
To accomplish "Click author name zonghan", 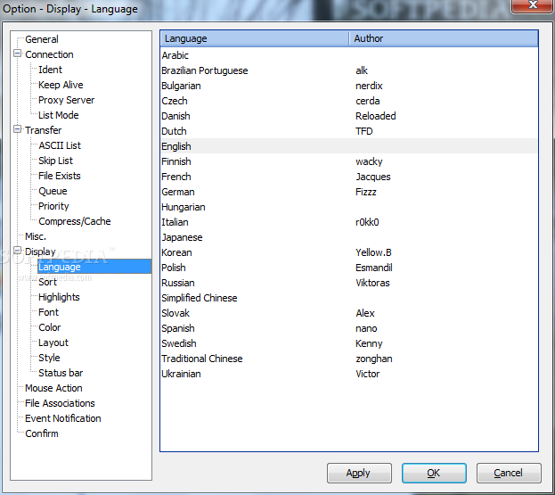I will [374, 359].
